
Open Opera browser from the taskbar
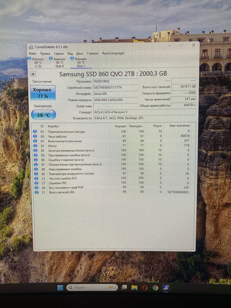(145, 288)
